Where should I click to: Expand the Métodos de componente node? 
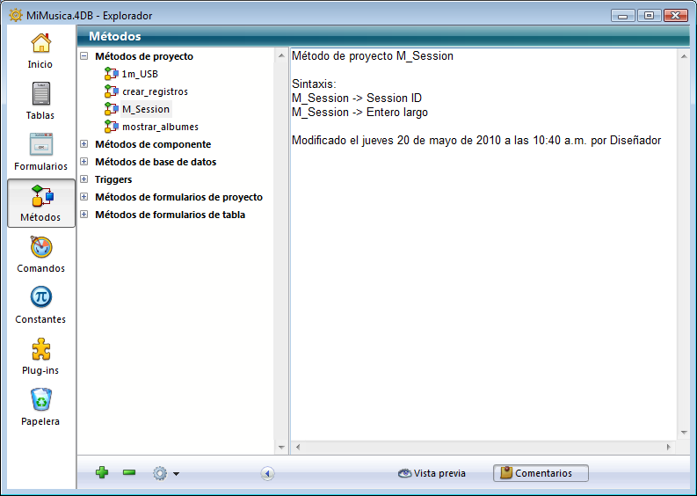tap(84, 144)
